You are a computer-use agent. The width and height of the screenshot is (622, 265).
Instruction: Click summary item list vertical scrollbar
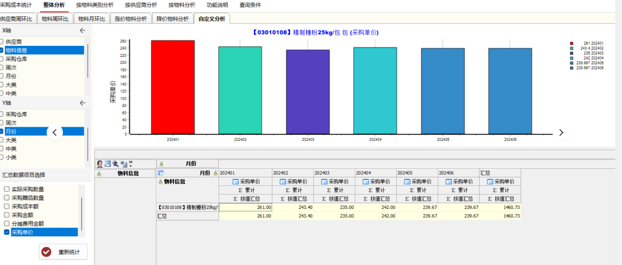point(82,213)
